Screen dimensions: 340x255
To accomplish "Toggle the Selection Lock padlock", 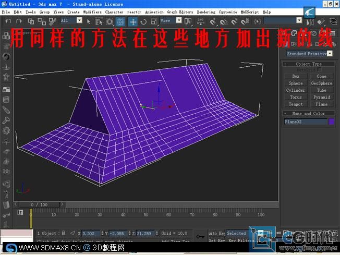I will pos(64,233).
